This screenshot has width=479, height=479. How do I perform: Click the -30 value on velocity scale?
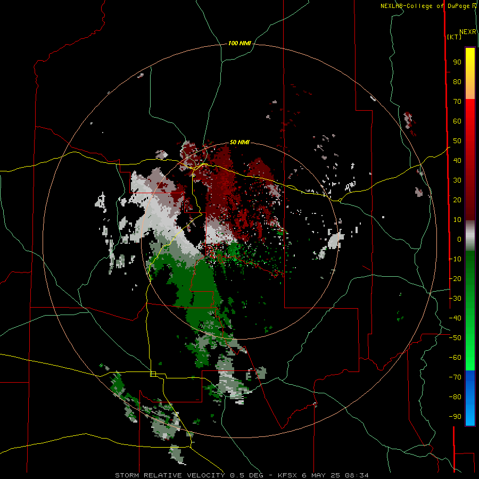[x=455, y=299]
